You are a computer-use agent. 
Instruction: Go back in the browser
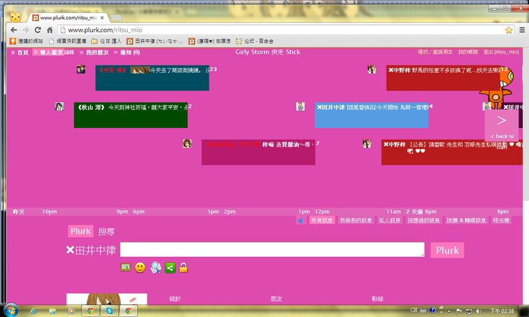[14, 30]
